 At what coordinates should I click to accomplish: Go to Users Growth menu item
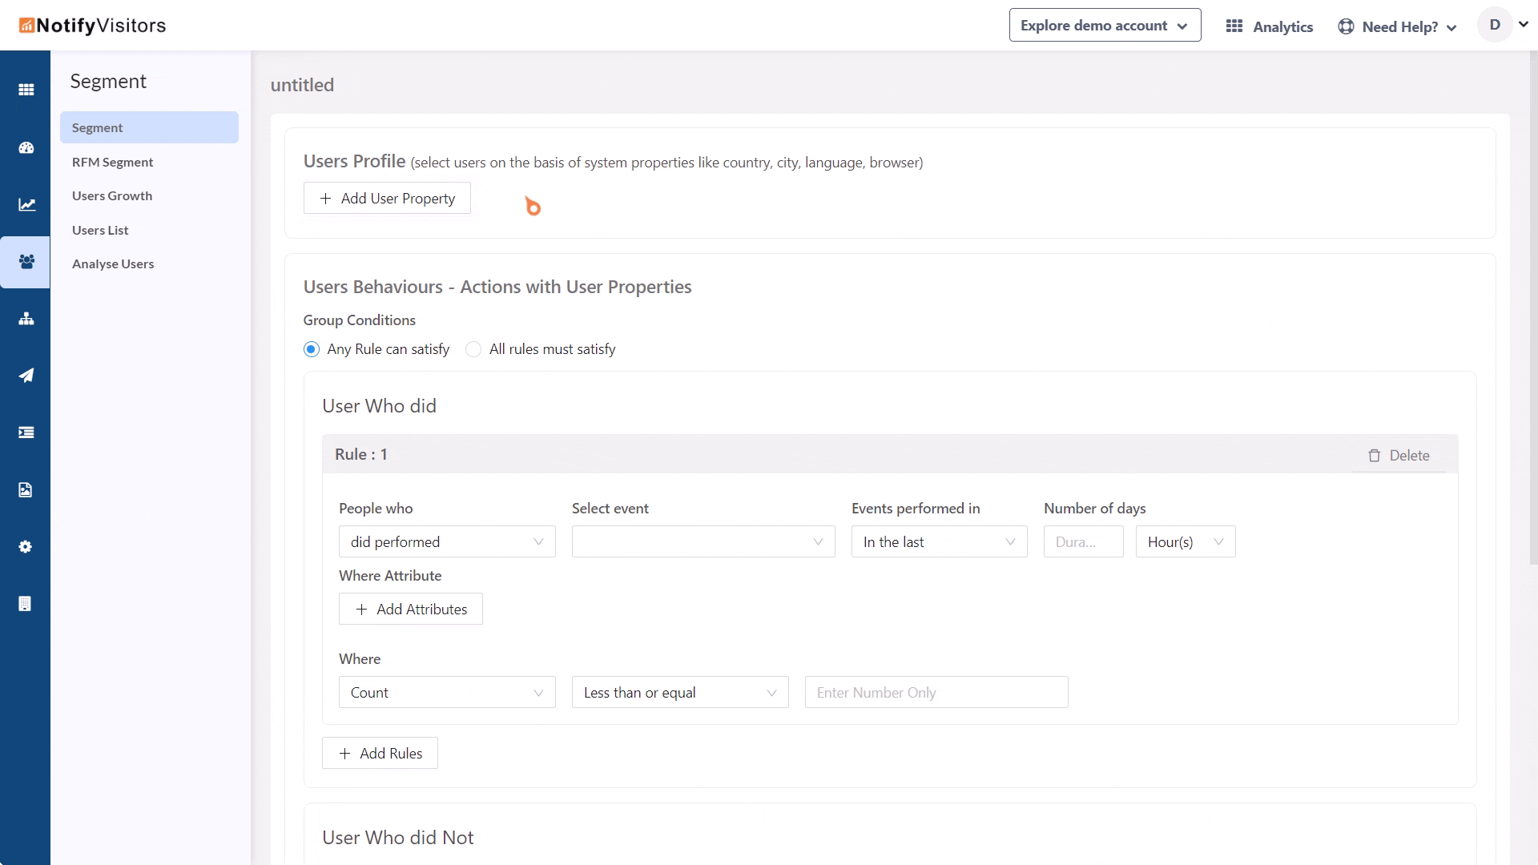(x=112, y=196)
